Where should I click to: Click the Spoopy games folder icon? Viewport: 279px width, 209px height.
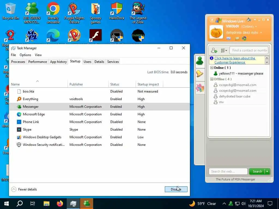coord(96,13)
